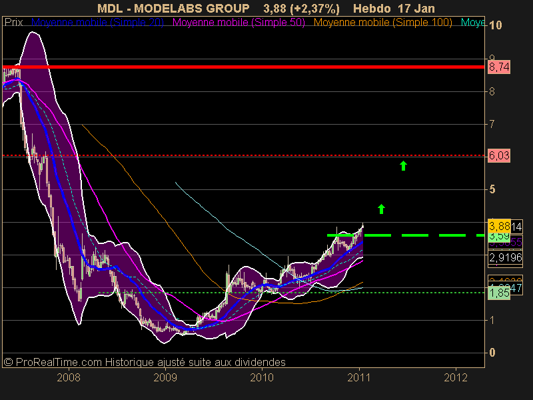Click the yellow 3,88 current price label

pyautogui.click(x=499, y=225)
